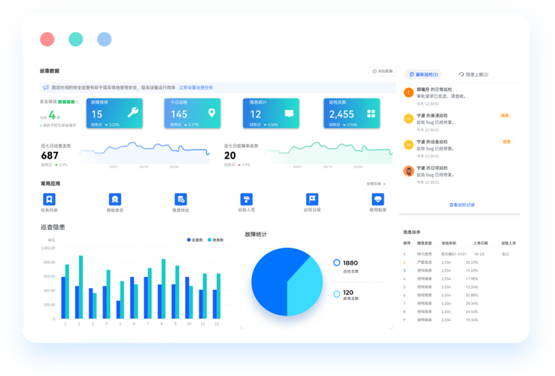This screenshot has width=555, height=376.
Task: Open the 立即设置巡查任务 link
Action: coord(196,87)
